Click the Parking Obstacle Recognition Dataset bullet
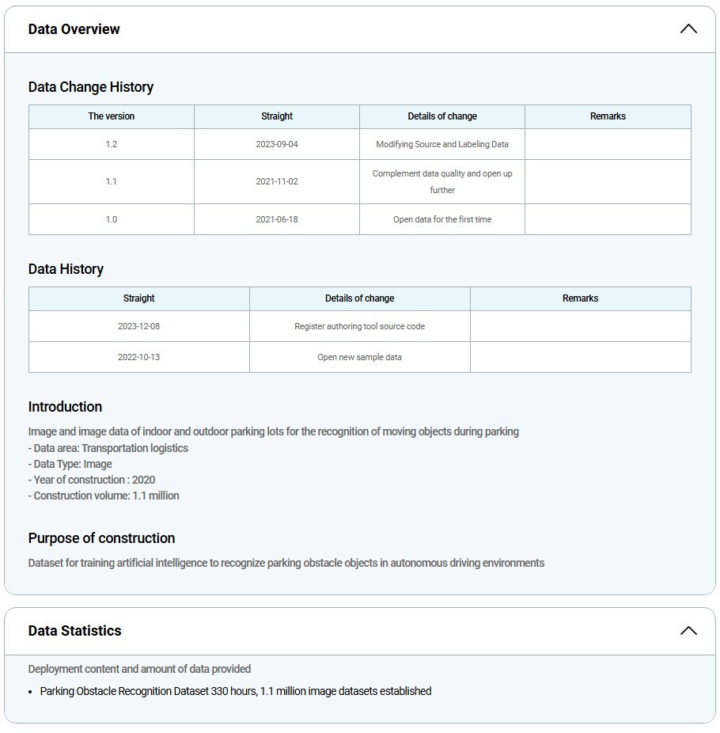 click(236, 691)
